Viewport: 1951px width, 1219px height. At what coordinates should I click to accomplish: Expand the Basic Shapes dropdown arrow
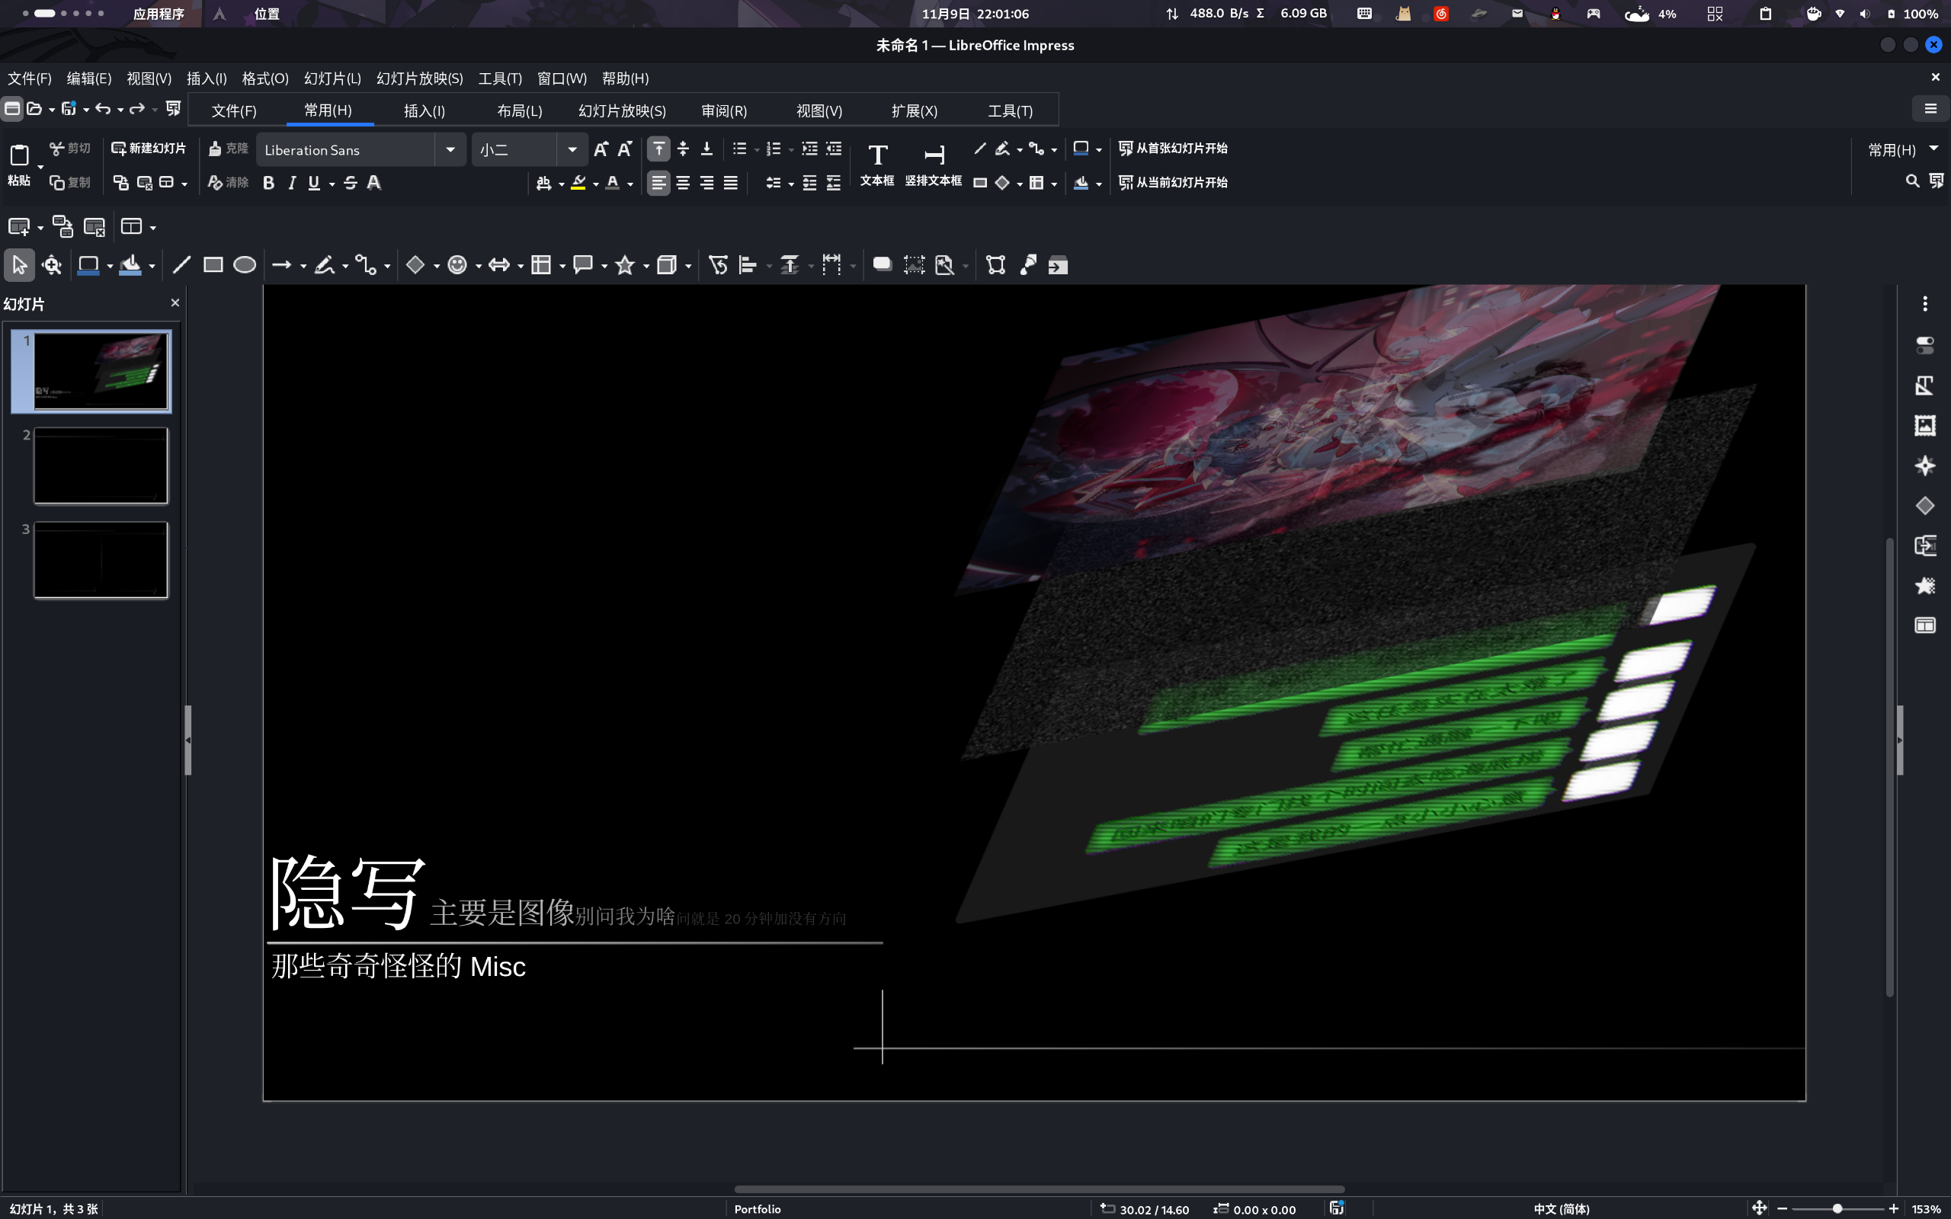436,266
